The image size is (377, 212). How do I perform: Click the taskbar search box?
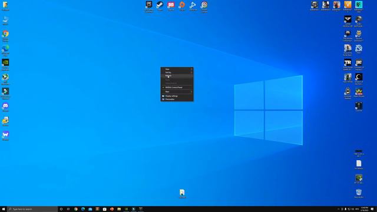coord(32,209)
